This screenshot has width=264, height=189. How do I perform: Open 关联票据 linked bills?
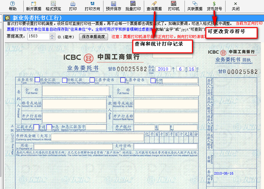coord(195,6)
